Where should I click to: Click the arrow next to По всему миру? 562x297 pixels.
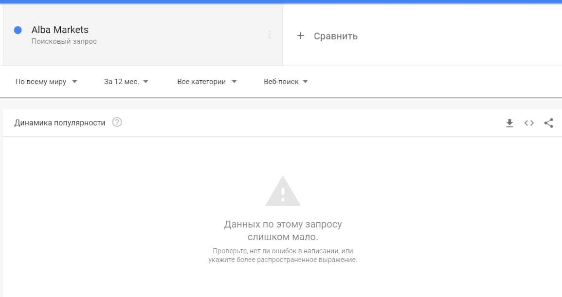[x=74, y=82]
